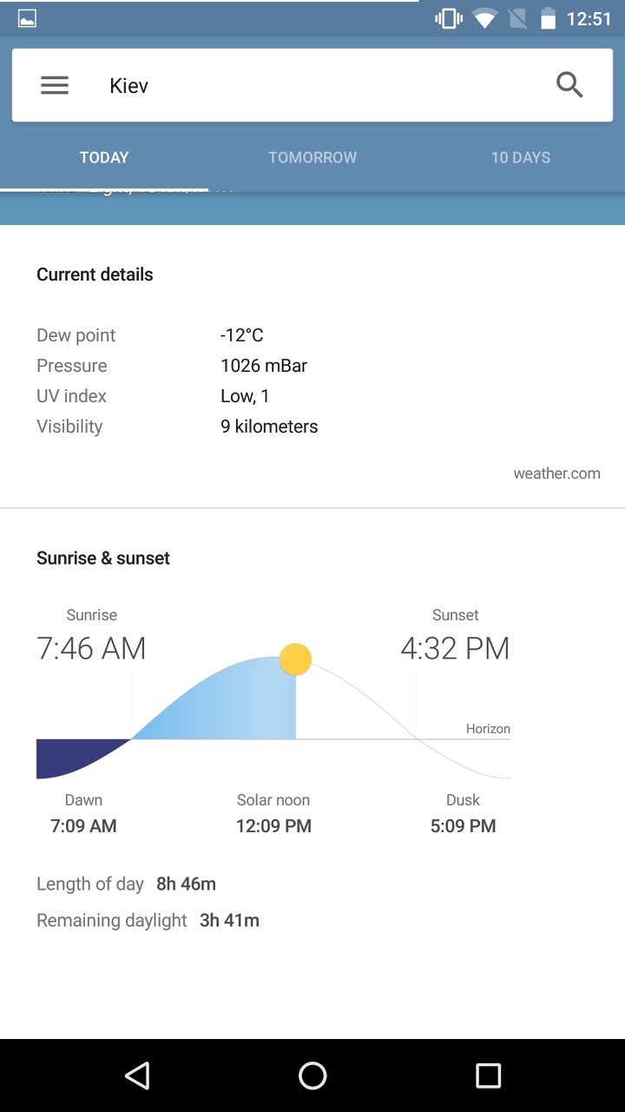The height and width of the screenshot is (1112, 625).
Task: Select the TODAY tab
Action: (104, 157)
